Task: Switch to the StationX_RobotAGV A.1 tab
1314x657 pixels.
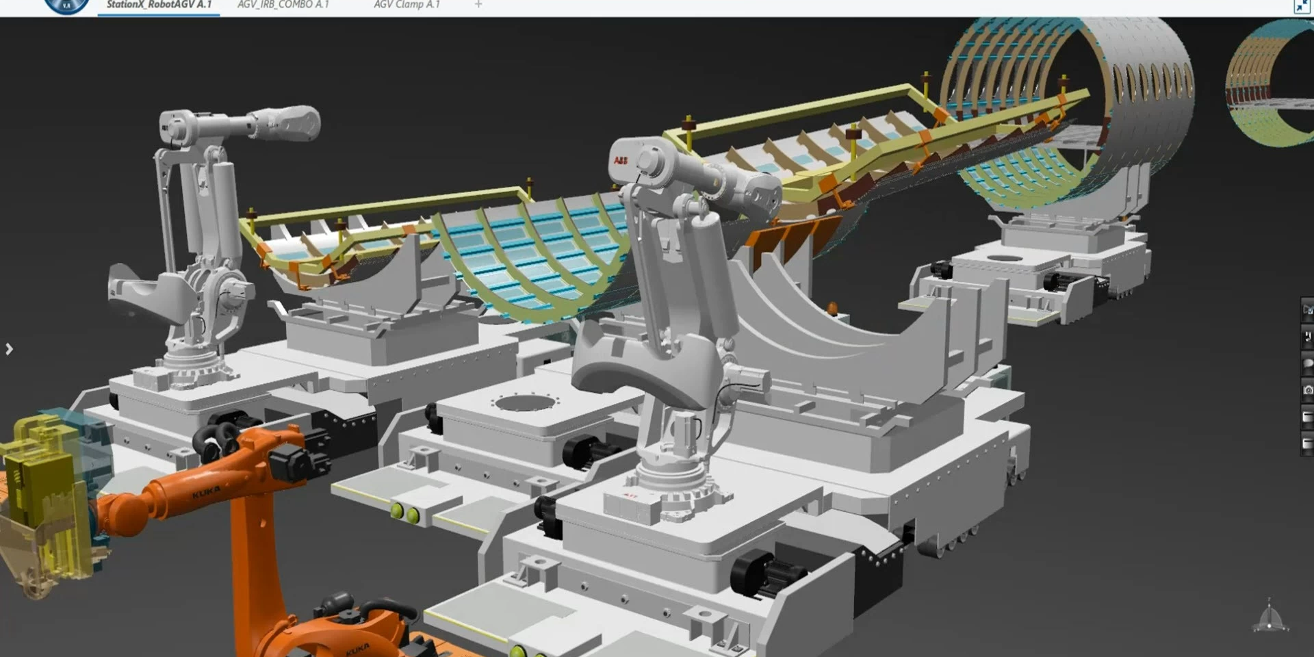Action: click(x=159, y=5)
